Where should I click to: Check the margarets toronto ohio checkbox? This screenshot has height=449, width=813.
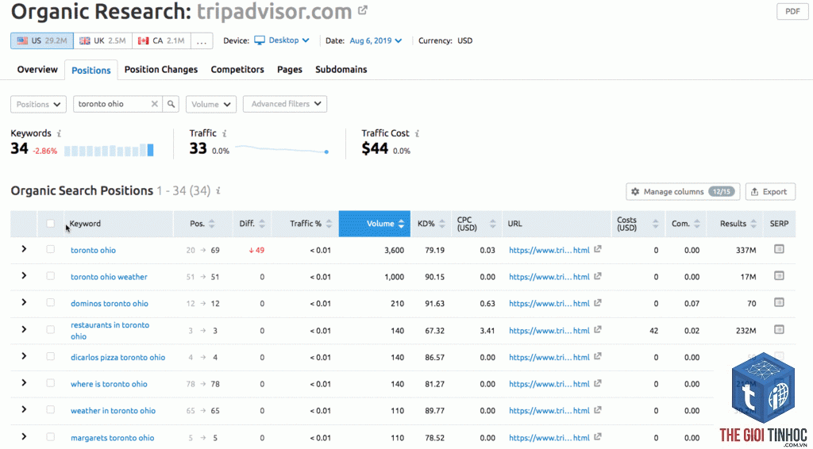coord(50,436)
